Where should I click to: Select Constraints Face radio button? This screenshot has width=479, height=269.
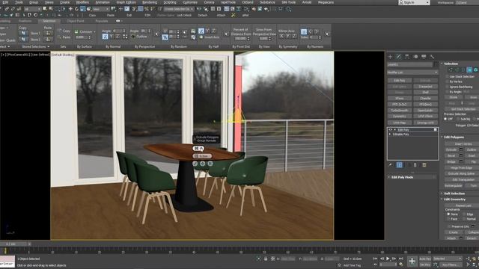click(448, 219)
